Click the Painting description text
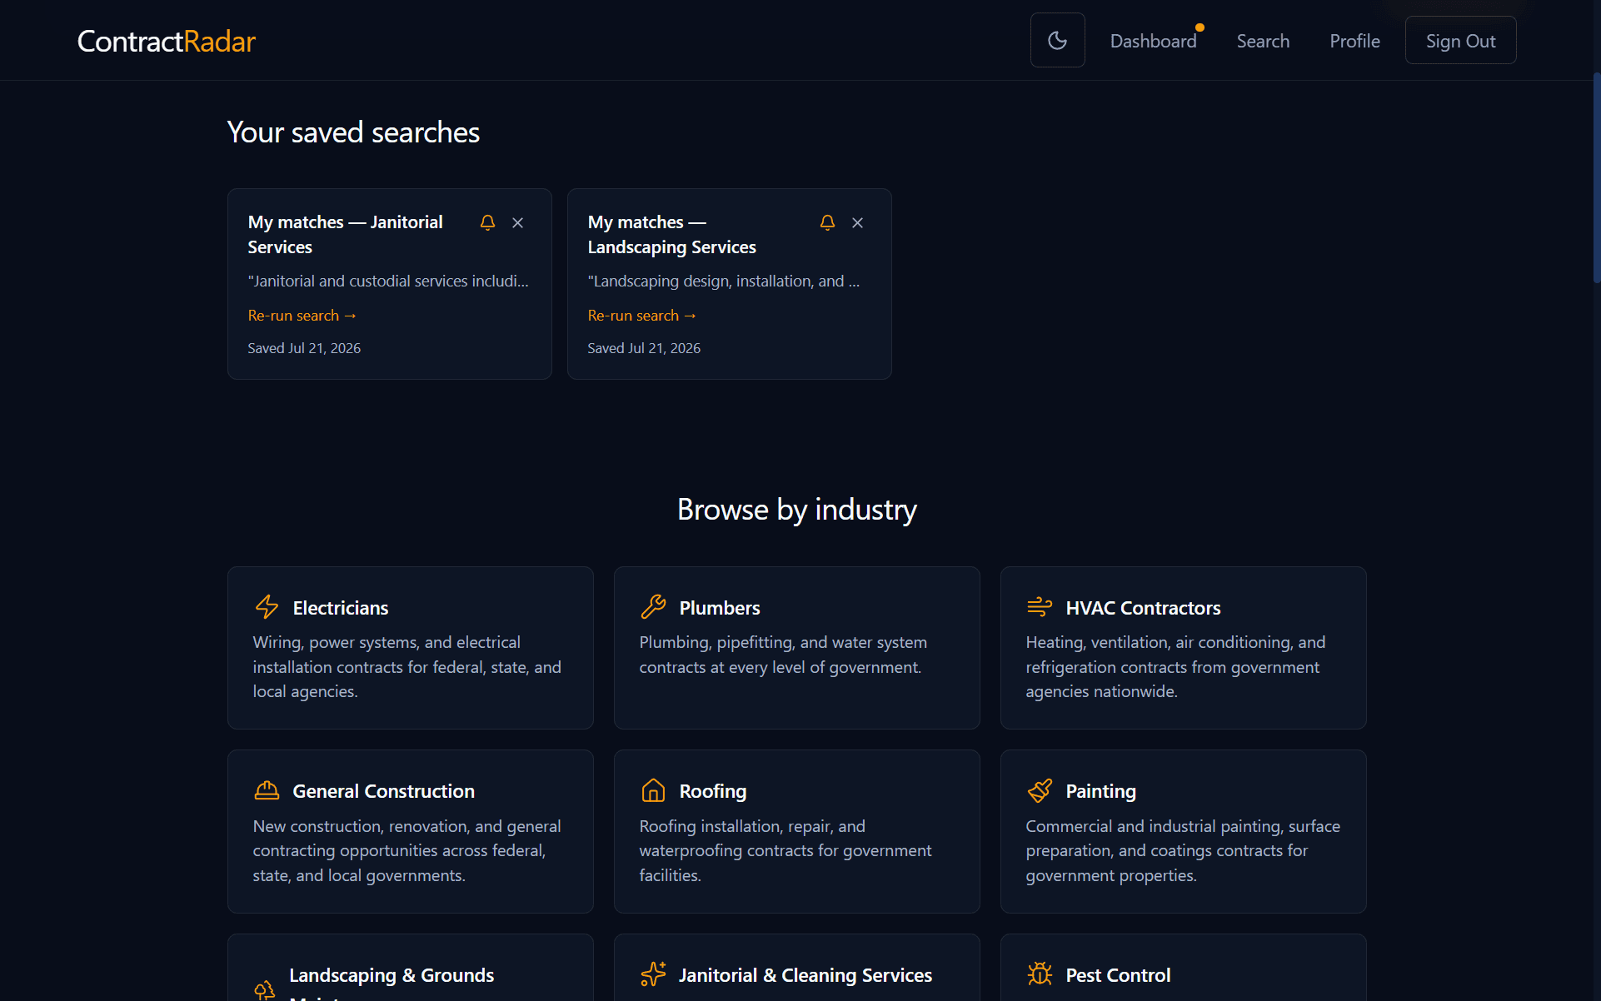 point(1183,850)
